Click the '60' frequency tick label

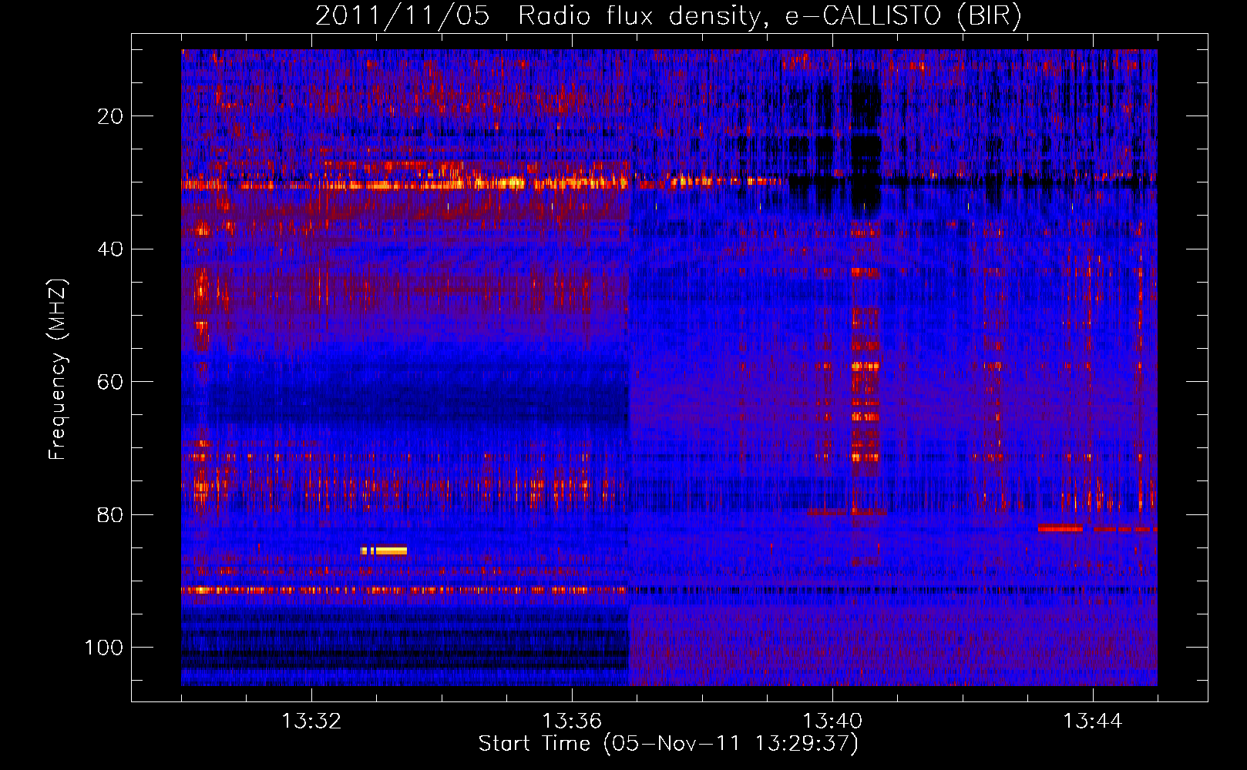111,382
